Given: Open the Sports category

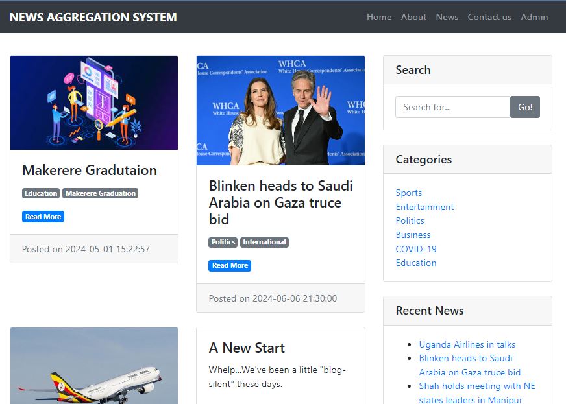Looking at the screenshot, I should (x=409, y=193).
